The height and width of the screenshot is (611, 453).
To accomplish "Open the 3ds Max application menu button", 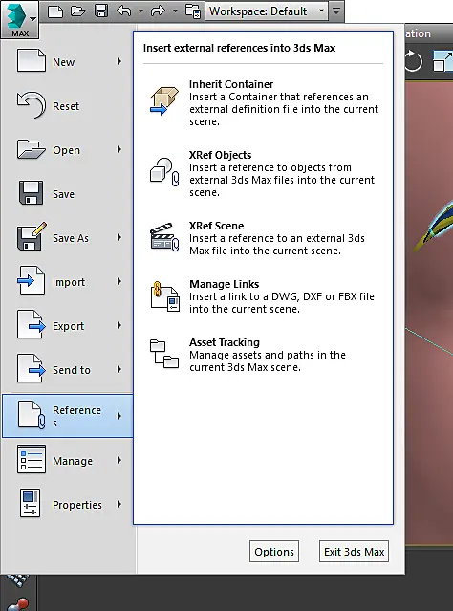I will [19, 19].
